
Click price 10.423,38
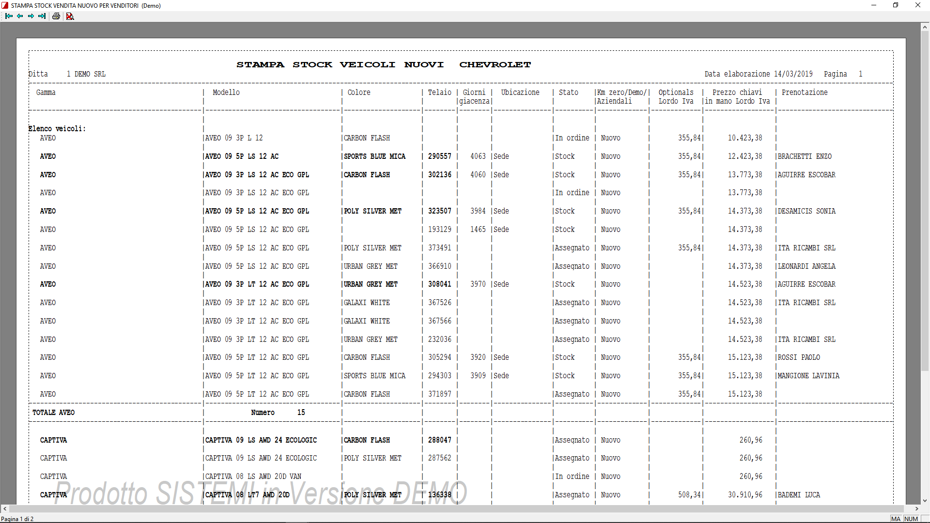pyautogui.click(x=745, y=138)
